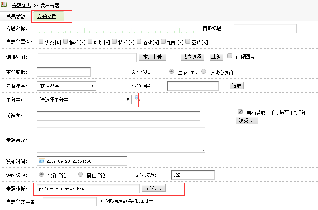Click the magnifier icon beside 主分类 dropdown
The height and width of the screenshot is (210, 318).
coord(137,98)
